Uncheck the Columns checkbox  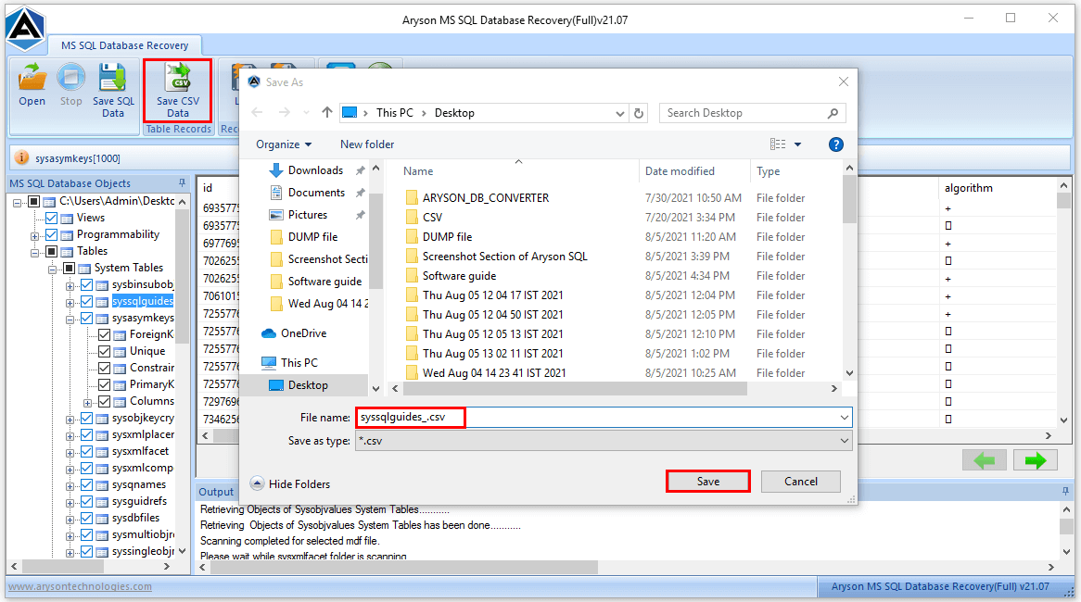105,401
